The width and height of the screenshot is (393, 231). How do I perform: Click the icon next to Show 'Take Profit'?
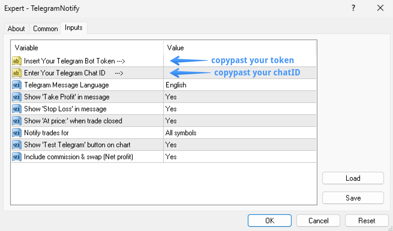17,97
